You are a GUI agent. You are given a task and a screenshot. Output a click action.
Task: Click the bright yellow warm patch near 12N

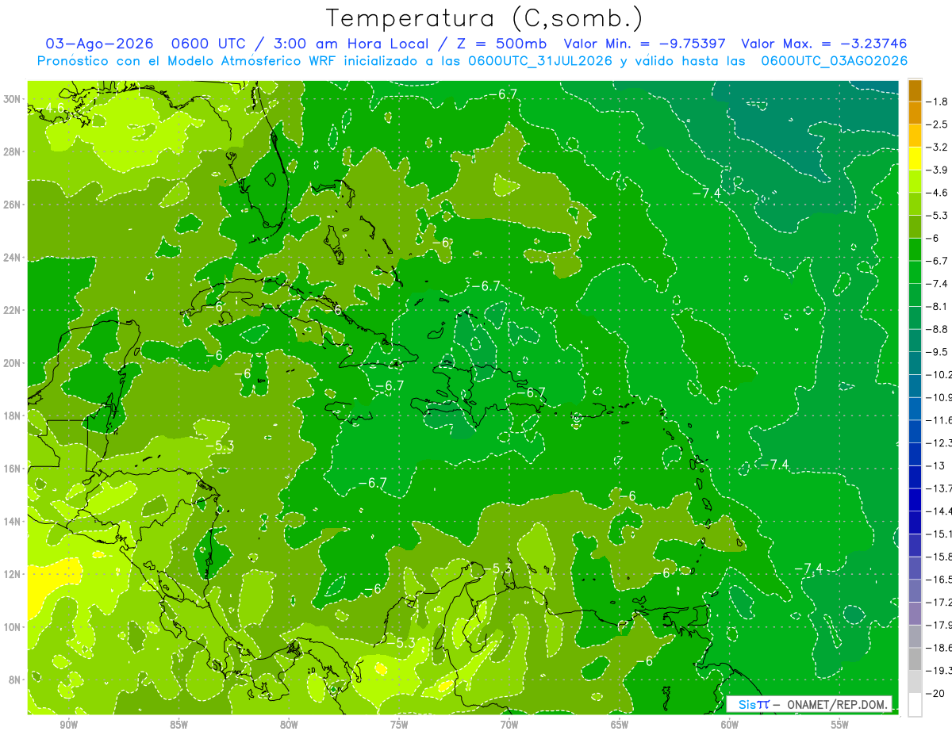click(52, 586)
